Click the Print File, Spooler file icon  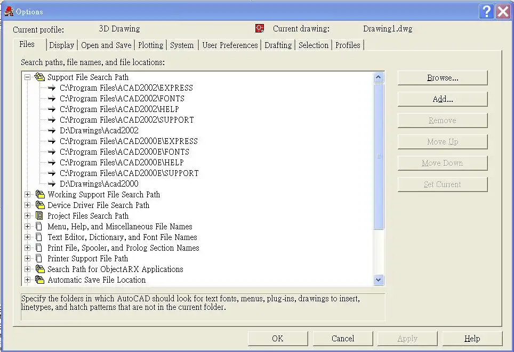39,248
